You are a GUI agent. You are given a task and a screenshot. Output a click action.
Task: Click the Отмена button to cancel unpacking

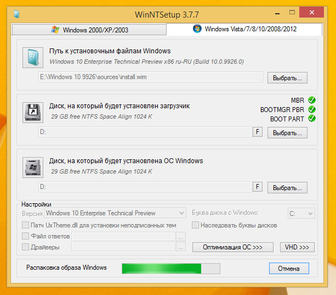click(x=289, y=269)
